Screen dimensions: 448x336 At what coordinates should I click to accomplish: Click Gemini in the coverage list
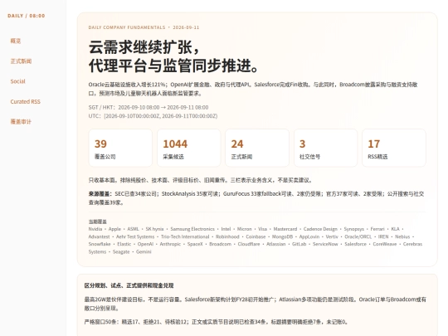(x=144, y=252)
